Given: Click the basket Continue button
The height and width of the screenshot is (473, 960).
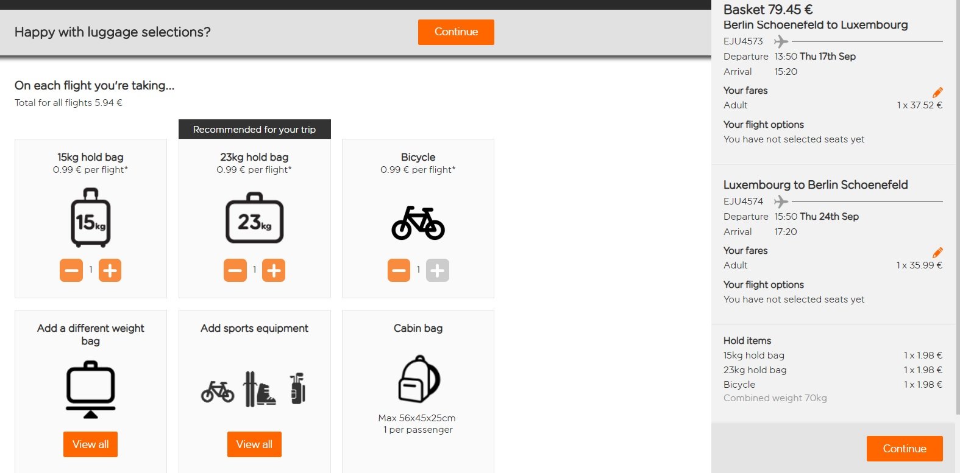Looking at the screenshot, I should 905,449.
